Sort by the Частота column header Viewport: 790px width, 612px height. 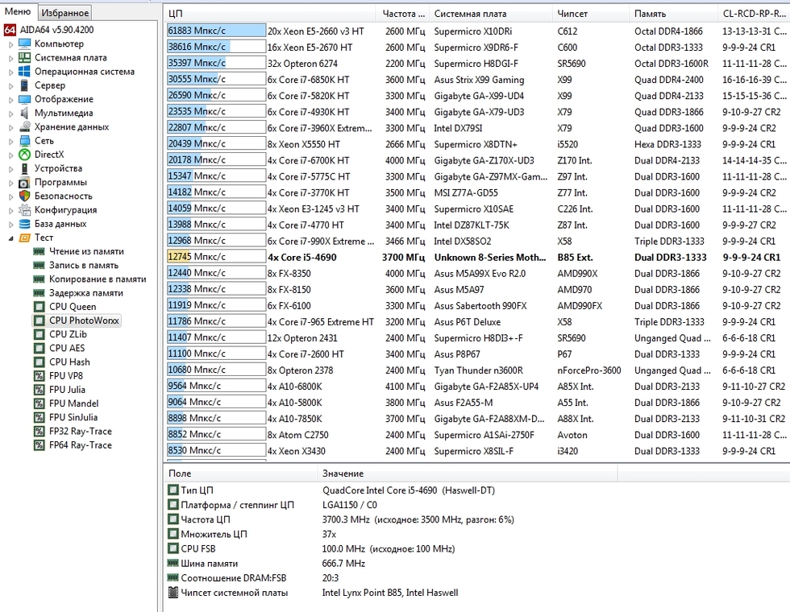(x=403, y=14)
